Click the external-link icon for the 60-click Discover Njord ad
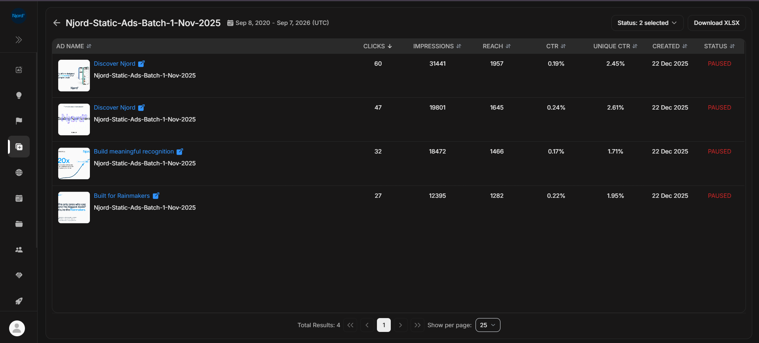 click(141, 64)
